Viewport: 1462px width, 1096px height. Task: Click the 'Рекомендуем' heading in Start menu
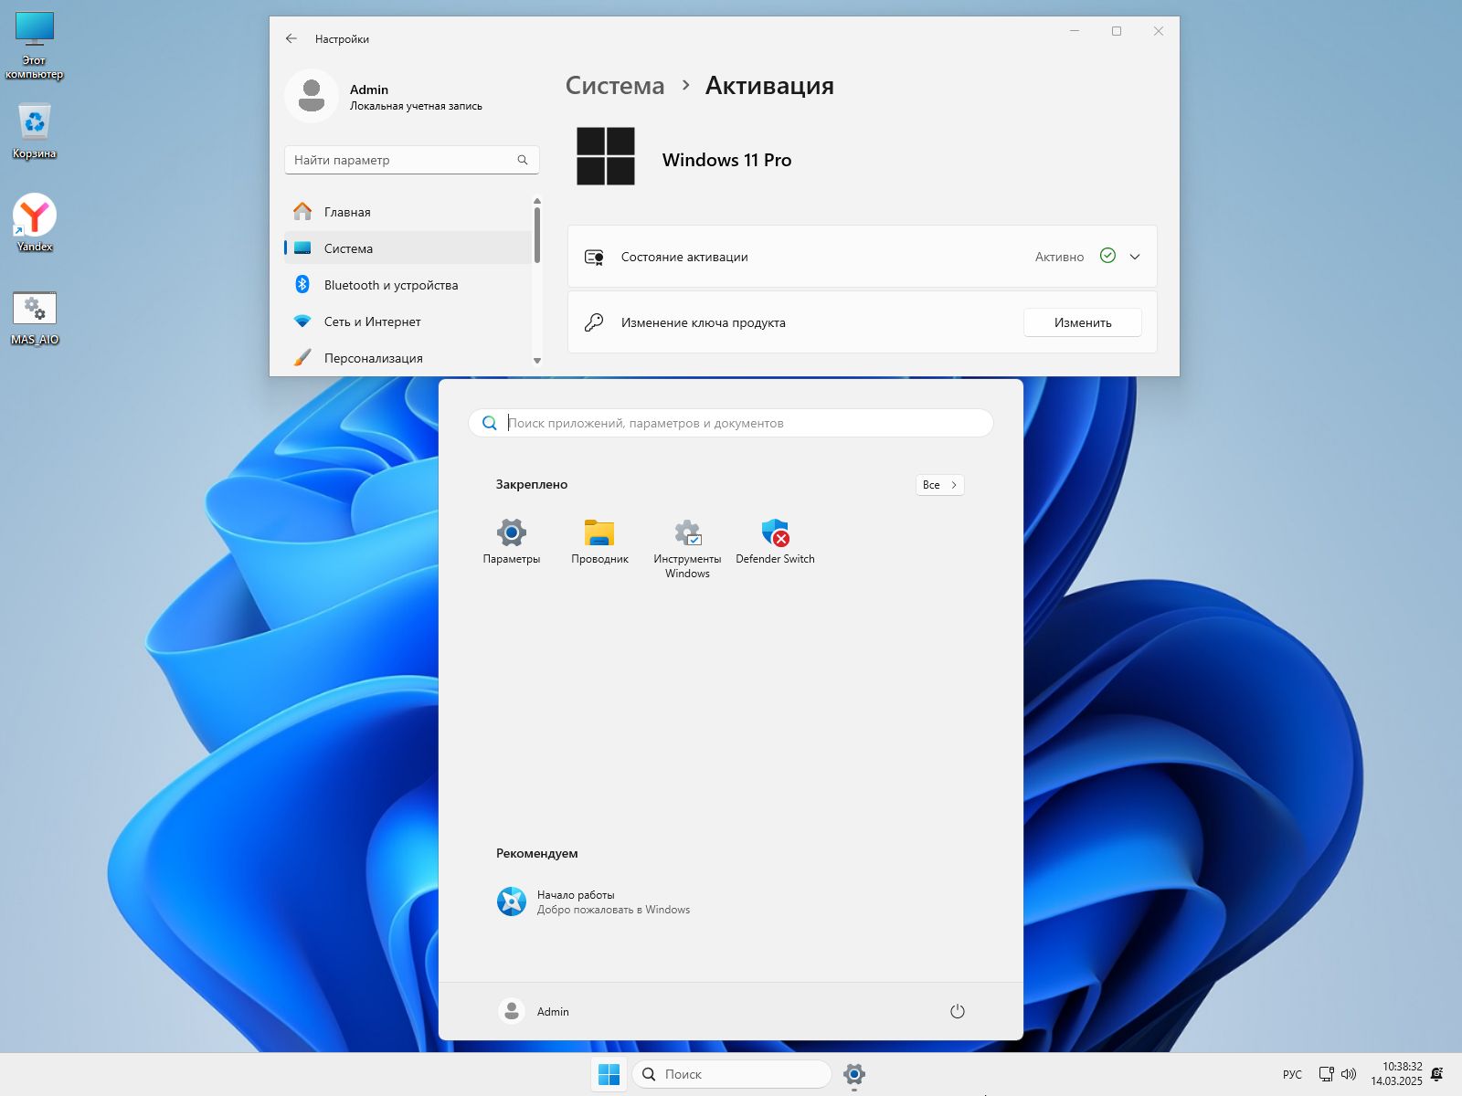[x=537, y=853]
